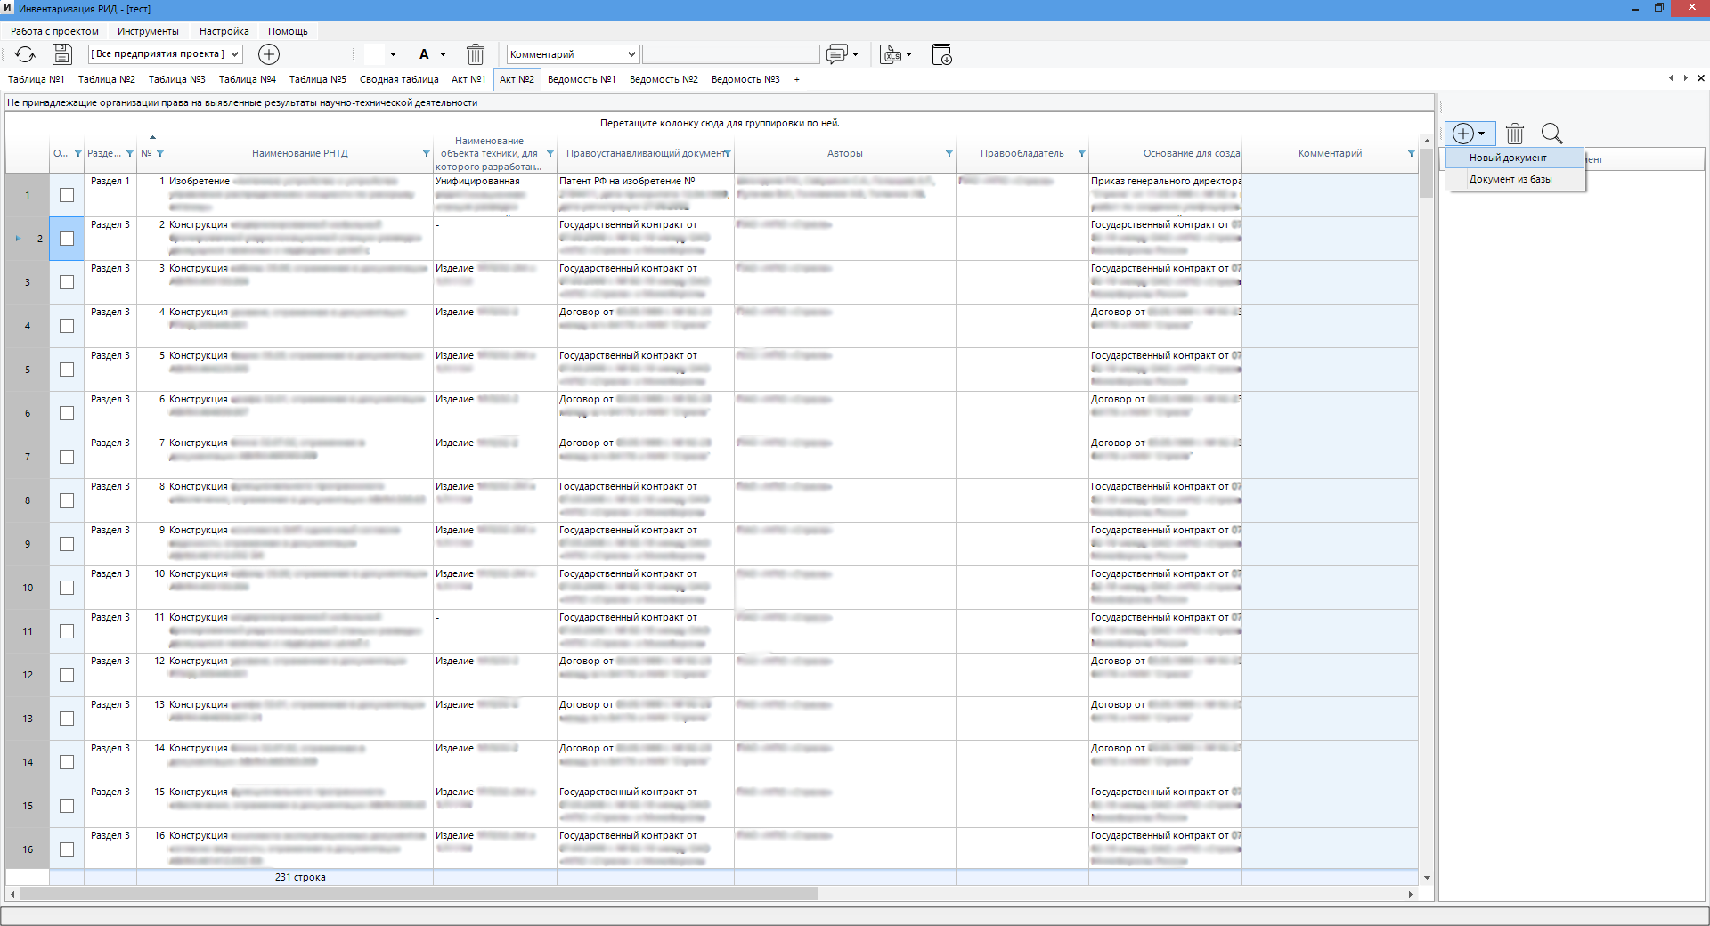Open the 'Все предприятия проекта' dropdown
This screenshot has width=1710, height=926.
166,54
